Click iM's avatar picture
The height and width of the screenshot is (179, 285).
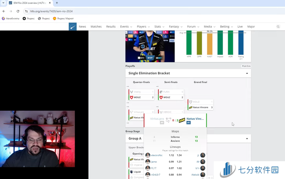coord(203,162)
